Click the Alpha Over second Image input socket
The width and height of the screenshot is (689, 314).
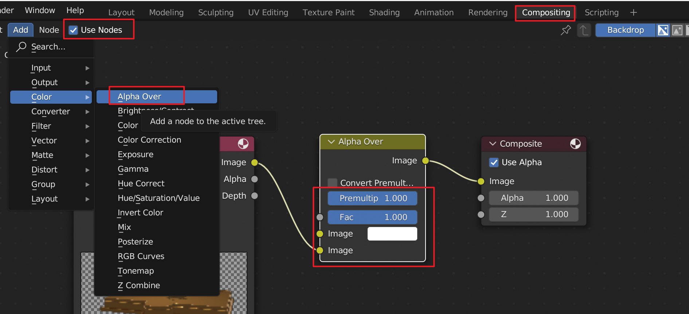320,250
